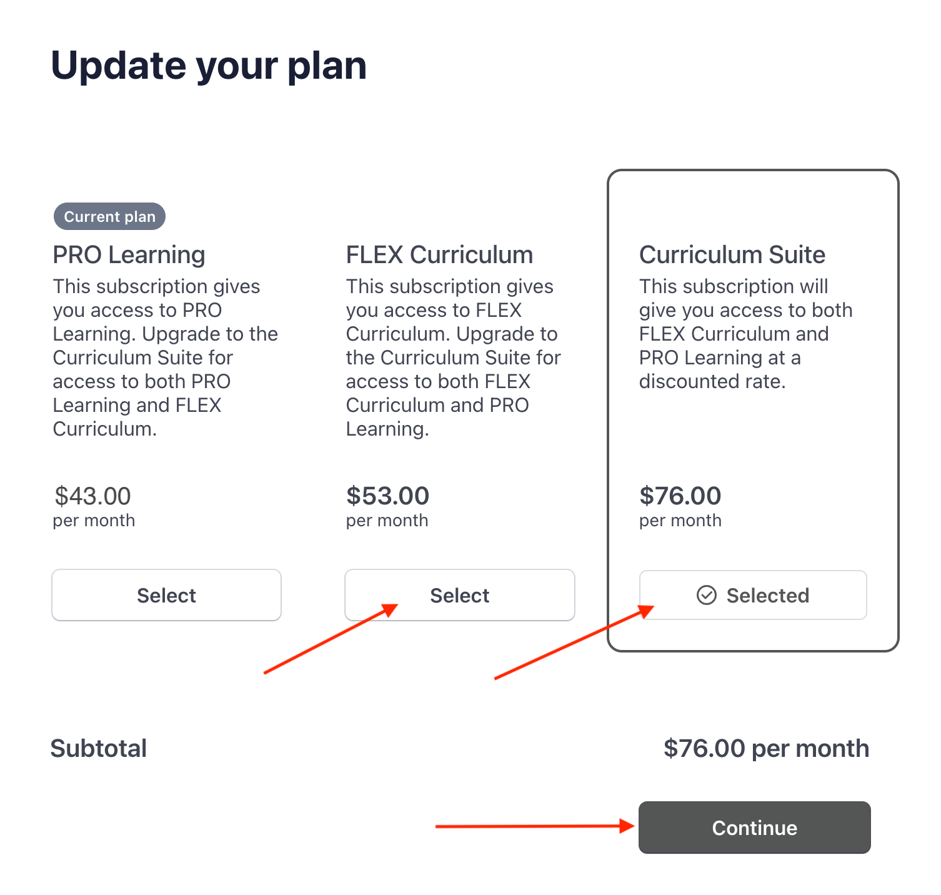Click the Selected button on Curriculum Suite

pos(752,595)
